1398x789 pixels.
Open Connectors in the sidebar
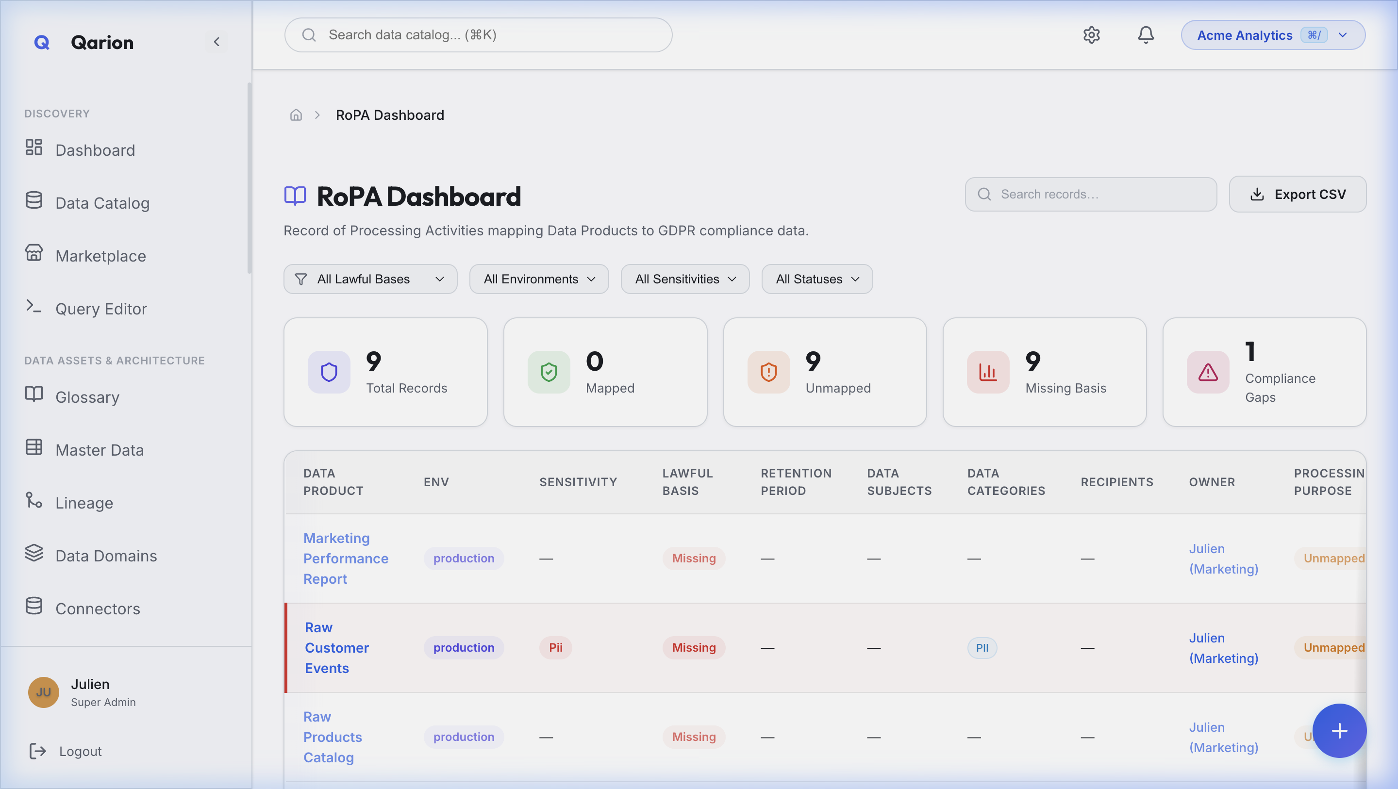(98, 608)
